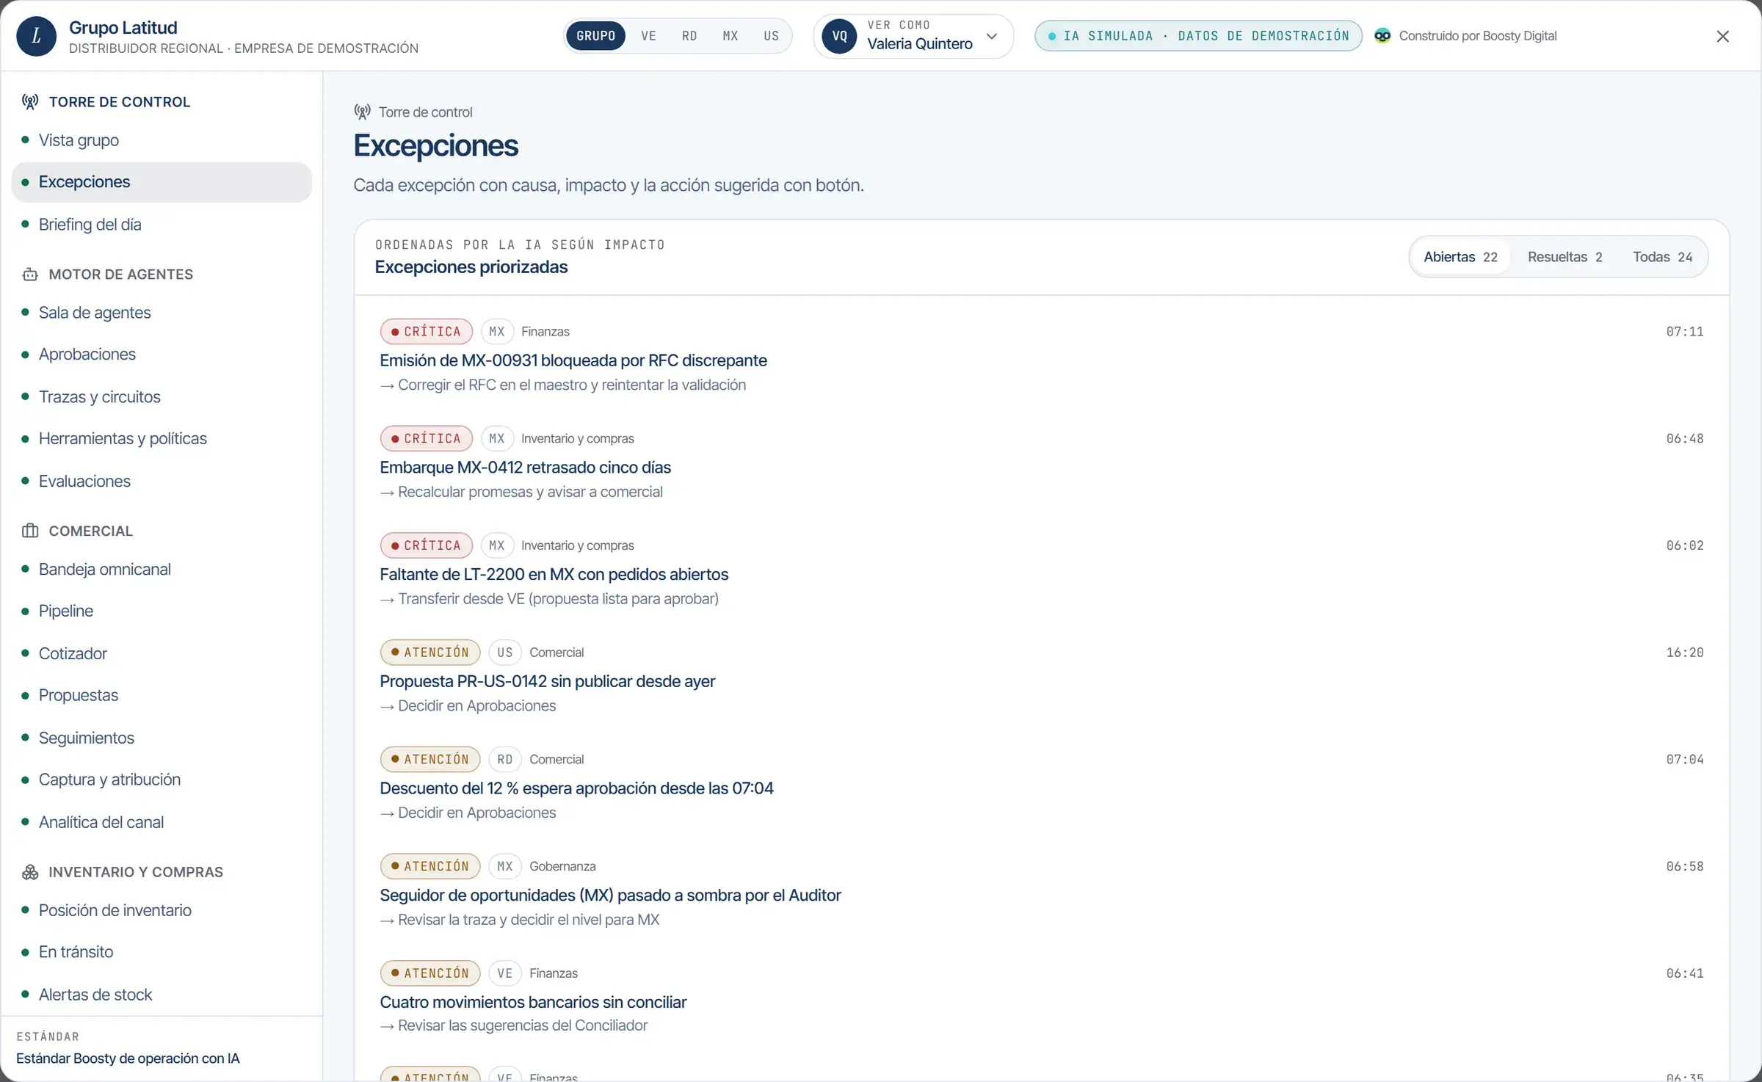Click the IA Simulada datos de demostración badge
The image size is (1762, 1082).
1198,36
